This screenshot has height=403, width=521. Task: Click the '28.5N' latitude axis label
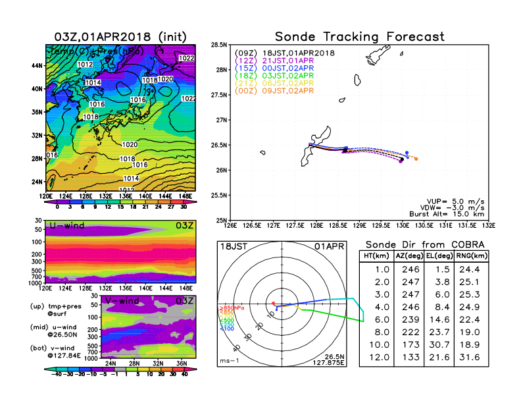point(219,45)
